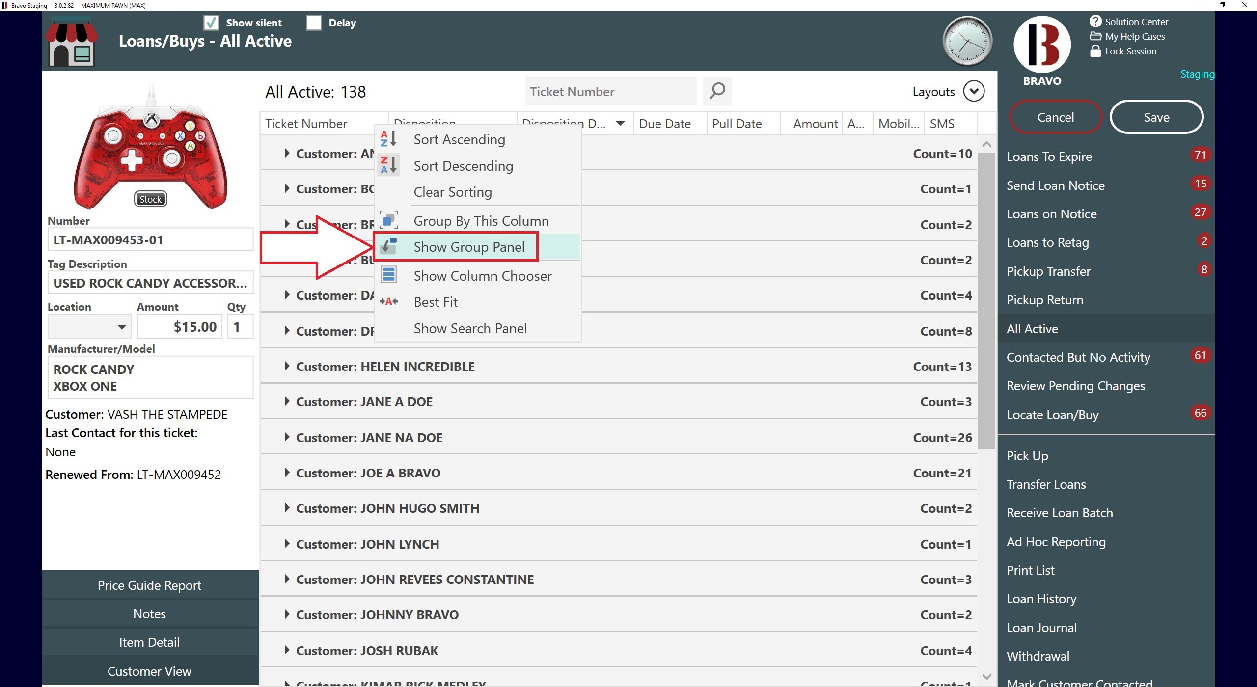This screenshot has height=687, width=1257.
Task: Click the Loans To Expire 71 badge
Action: [1200, 155]
